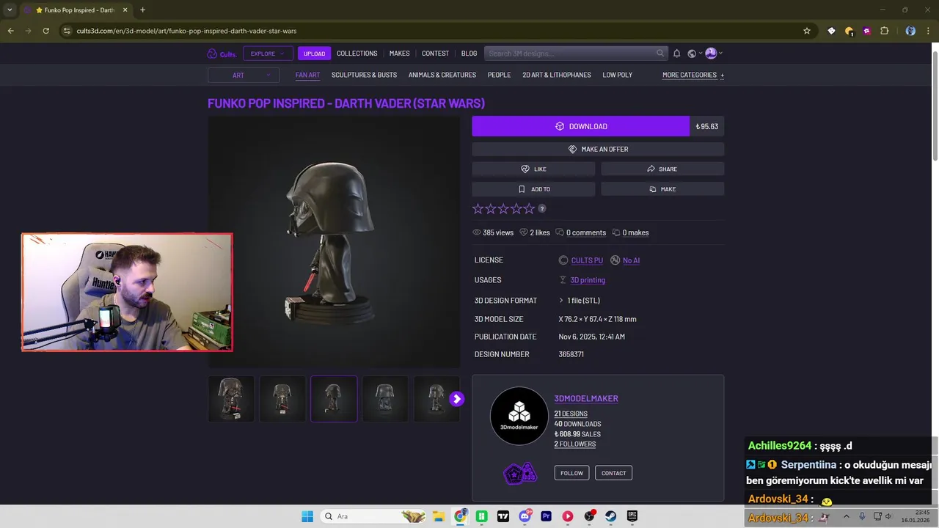This screenshot has width=939, height=528.
Task: Rate design with the fifth star
Action: (529, 209)
